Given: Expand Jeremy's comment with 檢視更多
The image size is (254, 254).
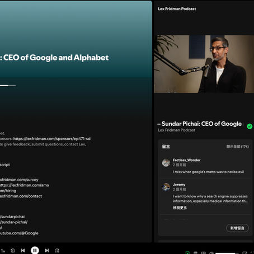Looking at the screenshot, I should [x=180, y=208].
